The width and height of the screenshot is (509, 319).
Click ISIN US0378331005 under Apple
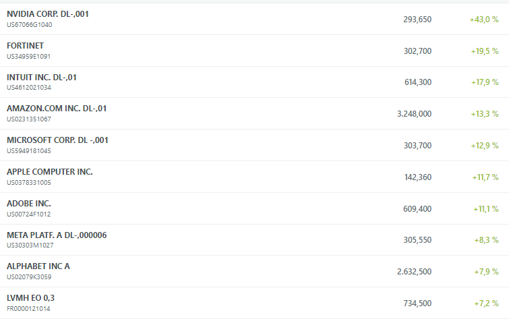click(29, 183)
